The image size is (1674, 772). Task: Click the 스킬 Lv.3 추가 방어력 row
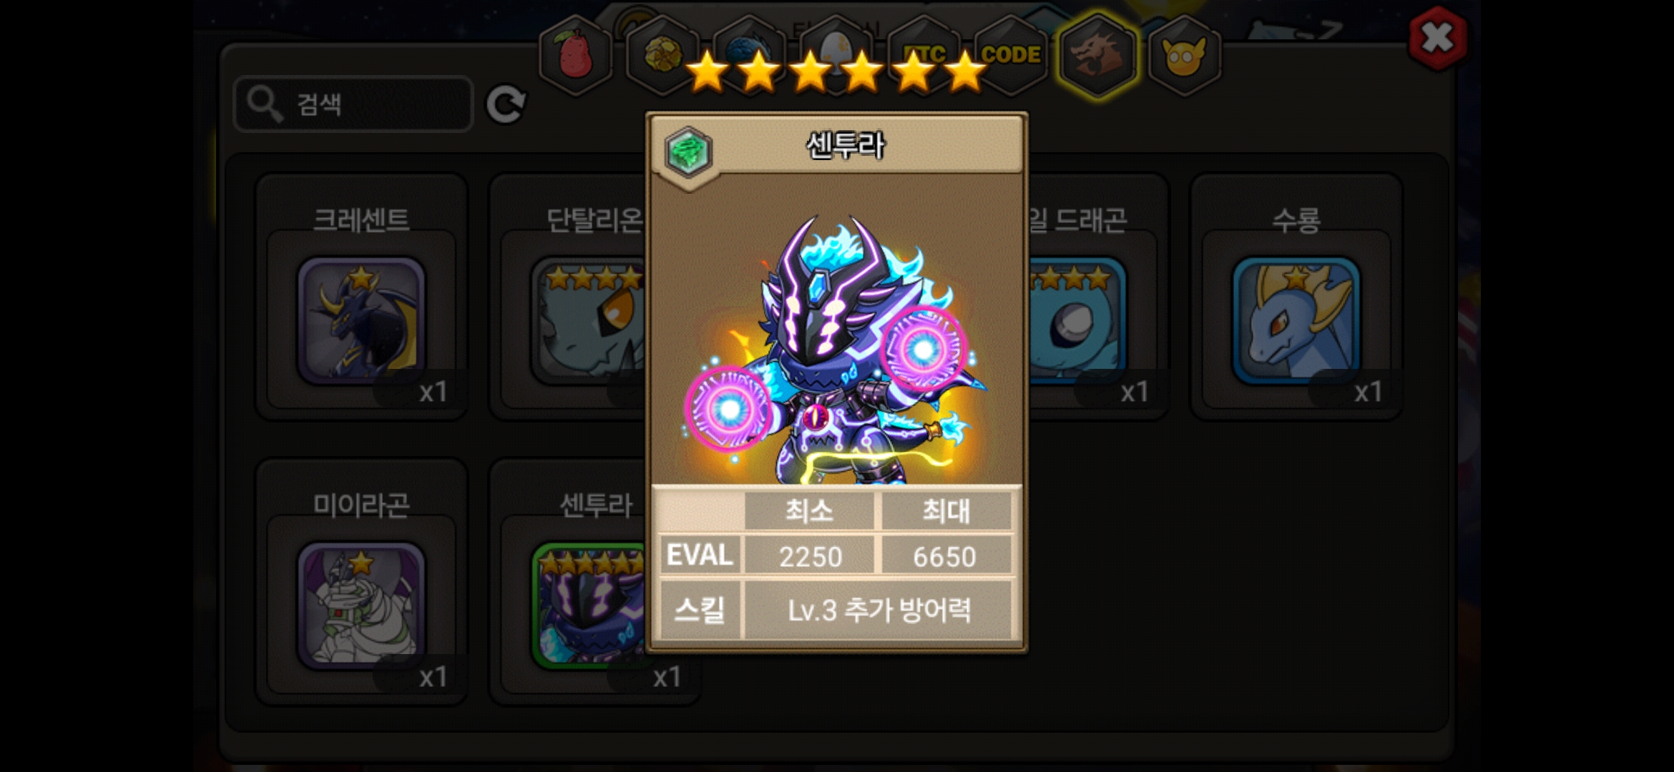tap(836, 610)
